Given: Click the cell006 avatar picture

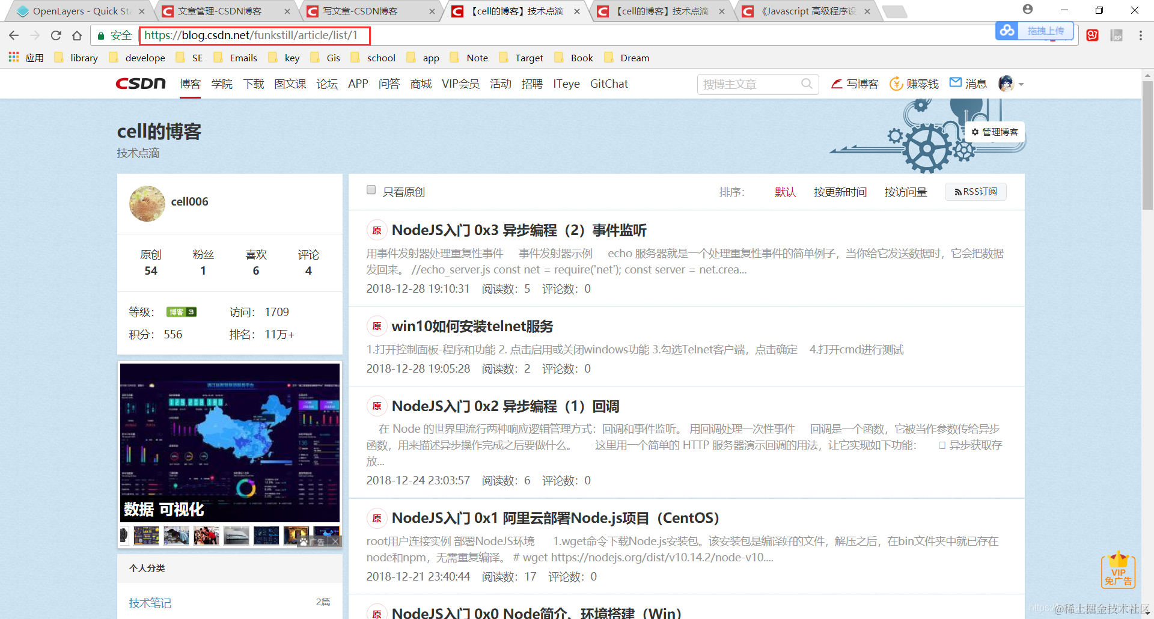Looking at the screenshot, I should coord(147,204).
